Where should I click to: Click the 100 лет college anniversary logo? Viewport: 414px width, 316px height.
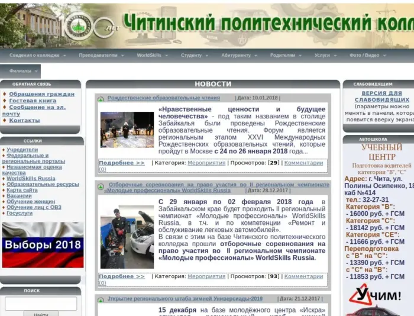89,25
